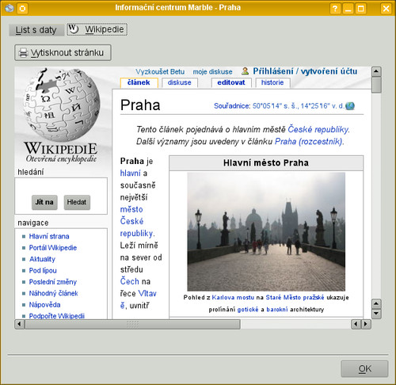Open Vyzkoušet Betu link
This screenshot has height=385, width=396.
[160, 72]
